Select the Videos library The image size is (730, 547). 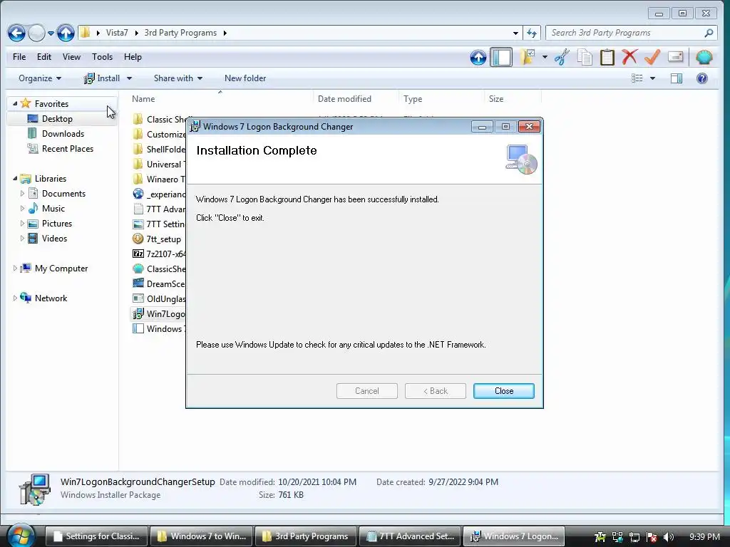pyautogui.click(x=54, y=238)
